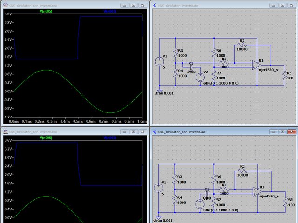
Task: Open the LTspice icon menu of inverted.asc window
Action: (x=155, y=5)
